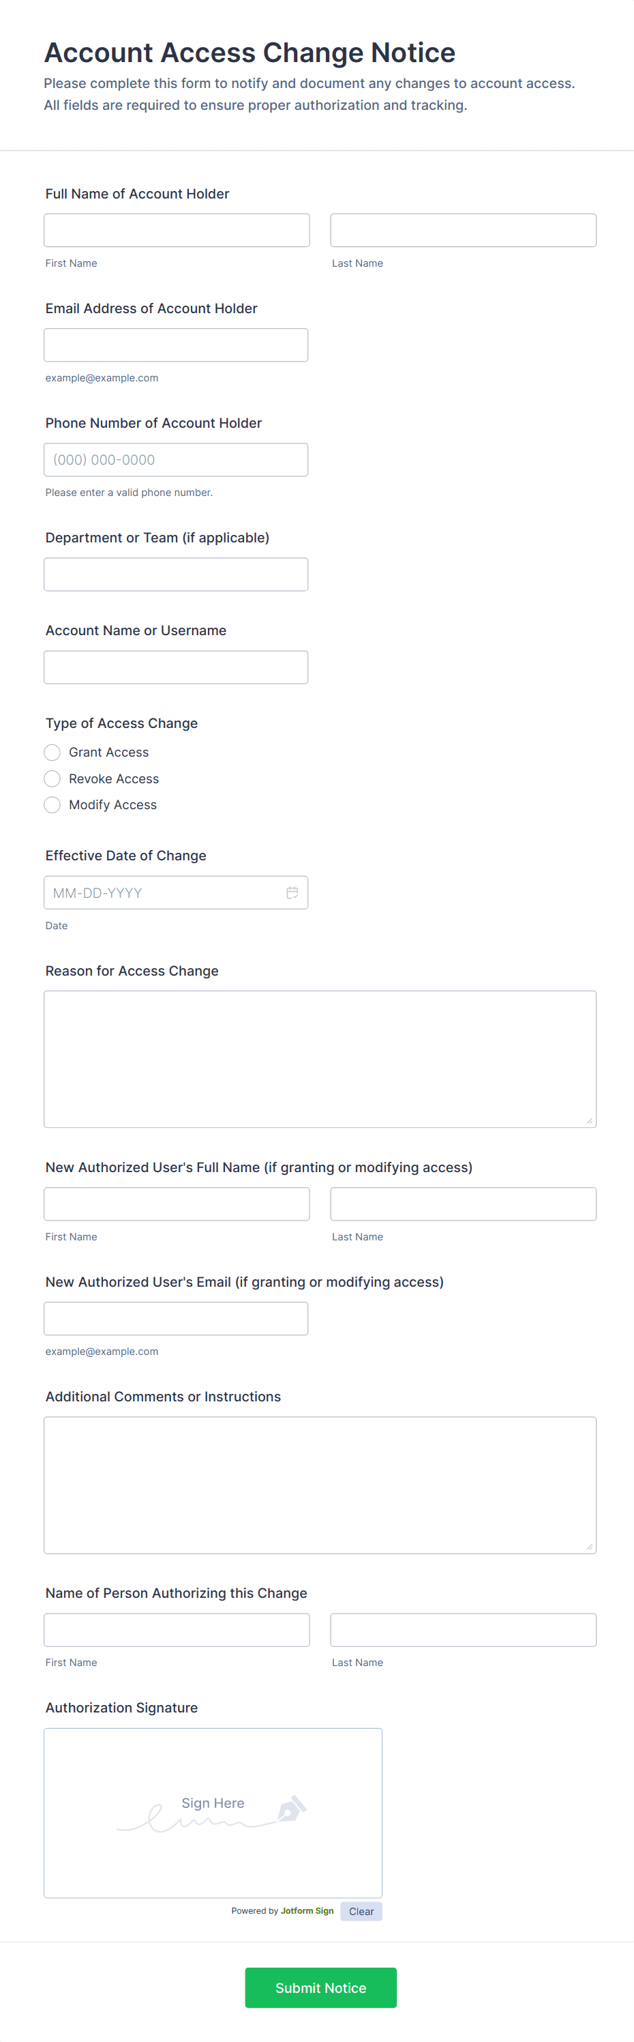Click the phone number input field
The width and height of the screenshot is (634, 2042).
pyautogui.click(x=176, y=460)
